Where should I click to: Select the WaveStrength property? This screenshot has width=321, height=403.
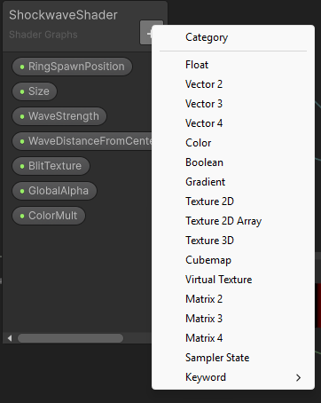59,116
